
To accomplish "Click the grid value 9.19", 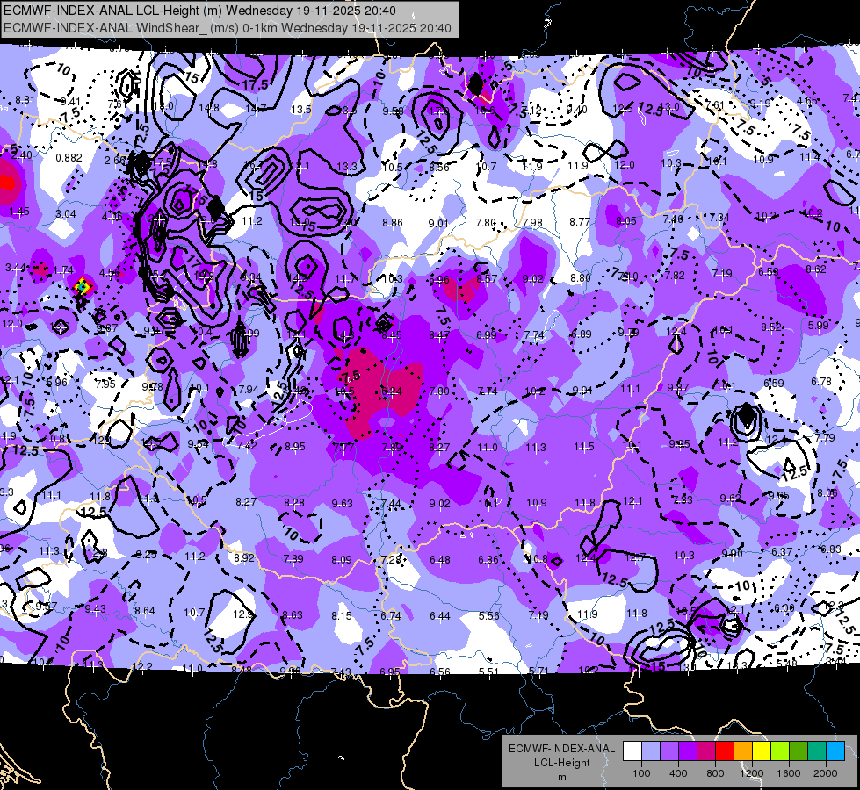I will coord(761,103).
